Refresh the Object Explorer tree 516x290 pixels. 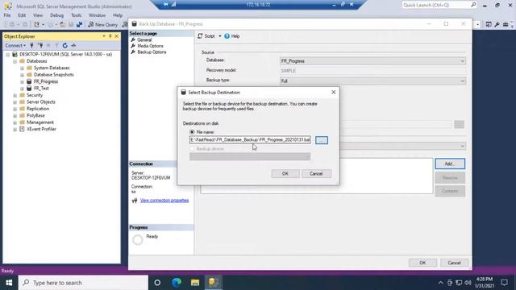click(x=64, y=45)
